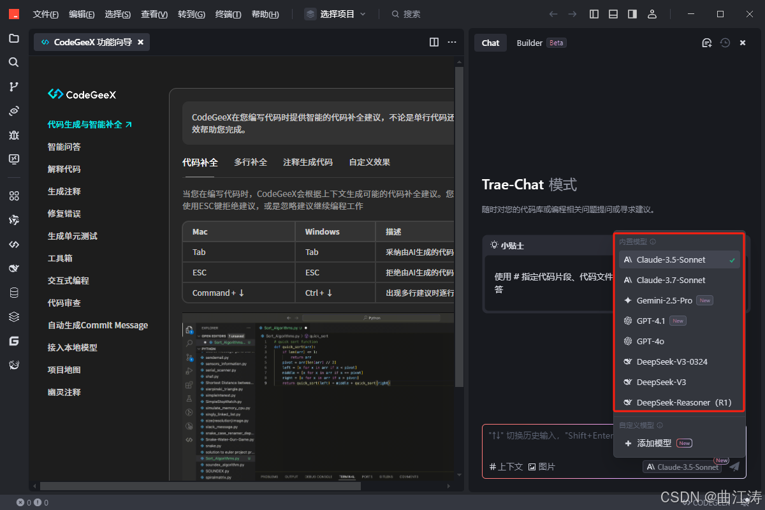The image size is (765, 510).
Task: Select the 多行补全 tab
Action: [x=251, y=162]
